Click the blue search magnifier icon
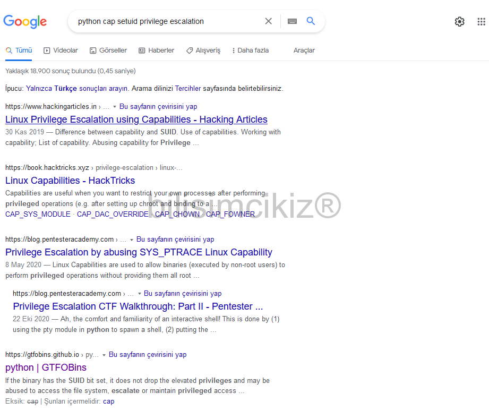 tap(311, 21)
